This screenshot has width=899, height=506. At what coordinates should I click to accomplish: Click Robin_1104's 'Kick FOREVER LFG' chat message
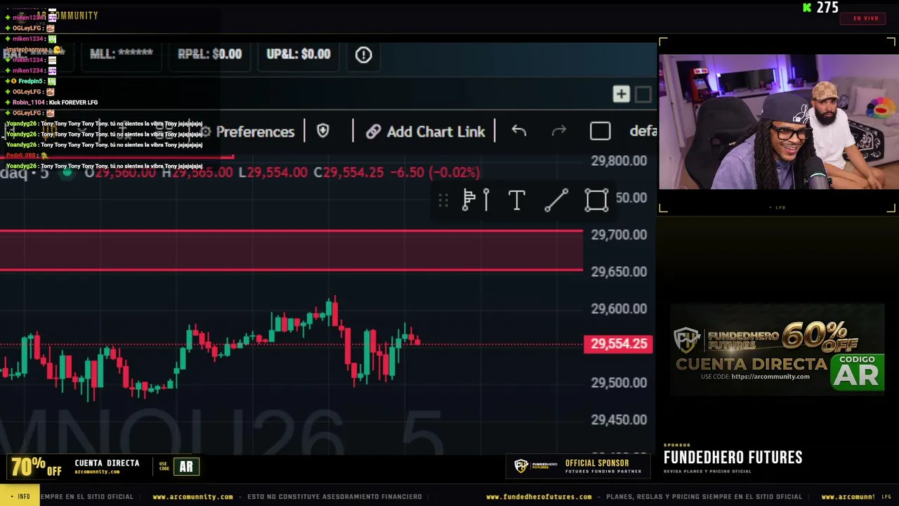pyautogui.click(x=73, y=103)
